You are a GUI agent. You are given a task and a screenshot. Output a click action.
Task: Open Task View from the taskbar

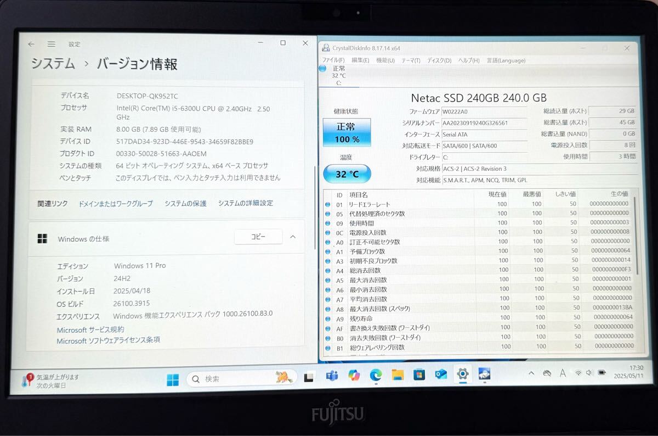[309, 378]
